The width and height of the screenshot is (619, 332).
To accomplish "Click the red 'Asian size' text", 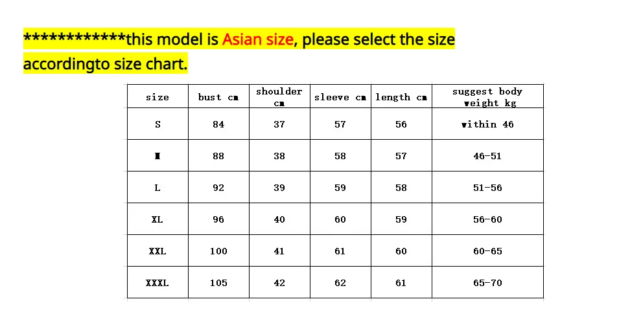I will (x=258, y=39).
